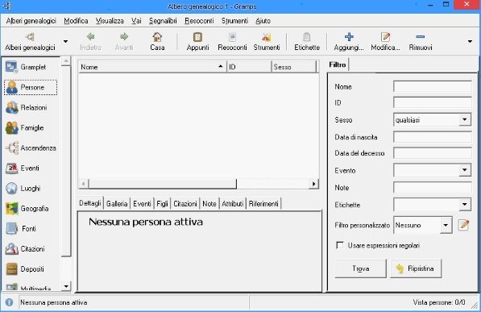Click the Ripristina button
Viewport: 481px width, 312px height.
coord(416,268)
